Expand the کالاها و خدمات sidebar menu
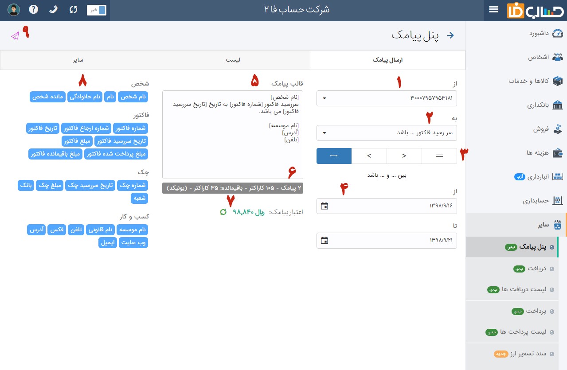Image resolution: width=567 pixels, height=370 pixels. click(516, 81)
